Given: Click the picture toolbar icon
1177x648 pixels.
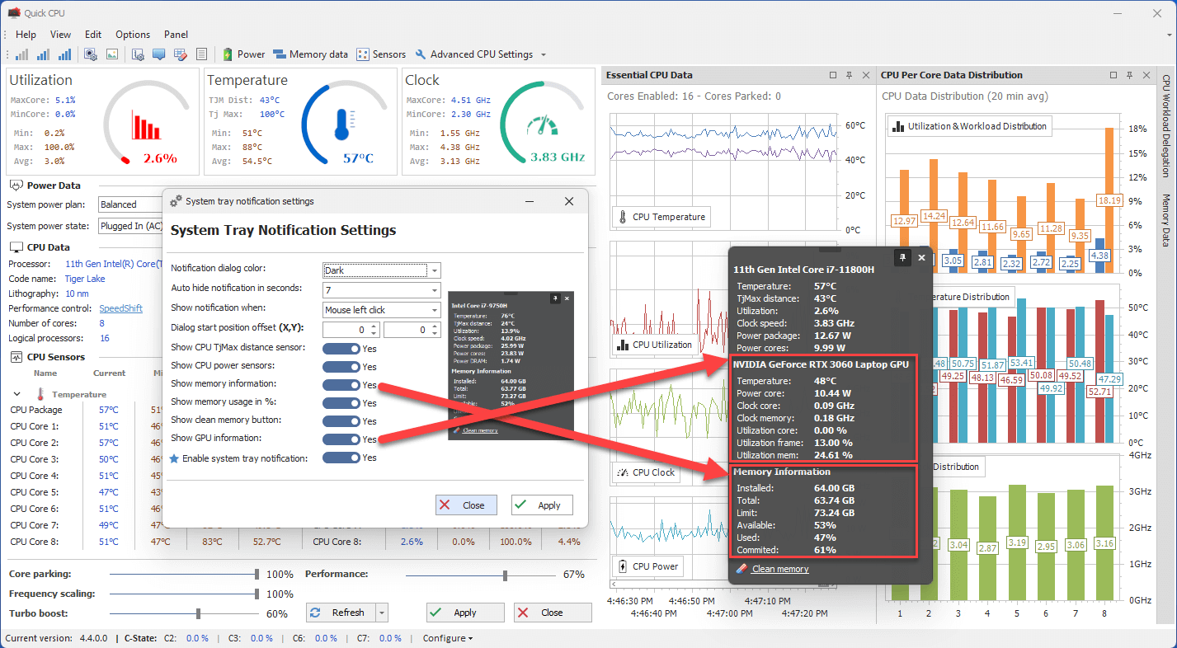Looking at the screenshot, I should pos(112,54).
